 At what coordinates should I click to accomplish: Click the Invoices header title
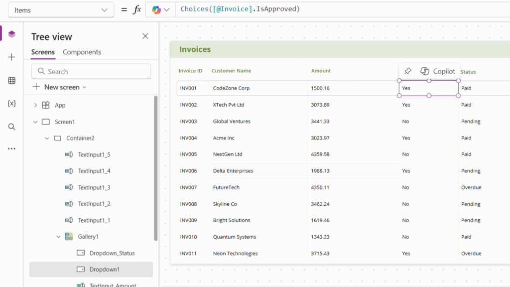pyautogui.click(x=195, y=49)
